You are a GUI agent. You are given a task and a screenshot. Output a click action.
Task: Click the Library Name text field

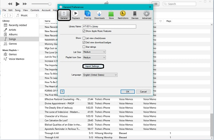pyautogui.click(x=109, y=26)
